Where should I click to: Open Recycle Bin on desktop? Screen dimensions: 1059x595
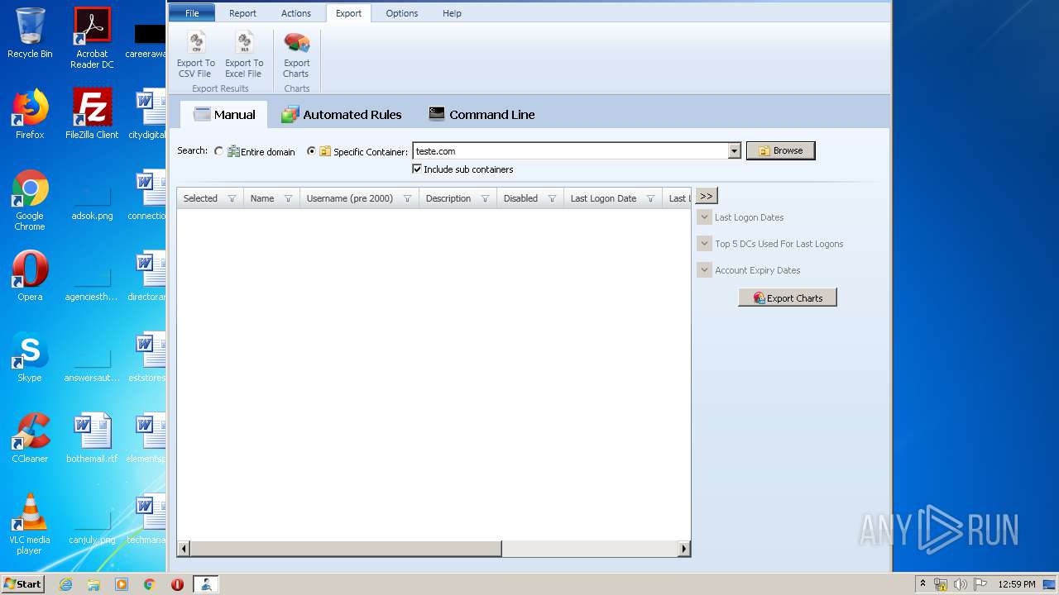coord(30,33)
